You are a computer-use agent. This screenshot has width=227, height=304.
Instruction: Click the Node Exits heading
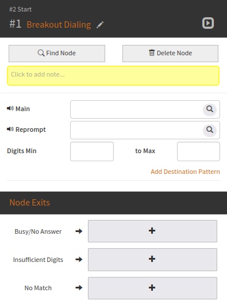[x=30, y=203]
